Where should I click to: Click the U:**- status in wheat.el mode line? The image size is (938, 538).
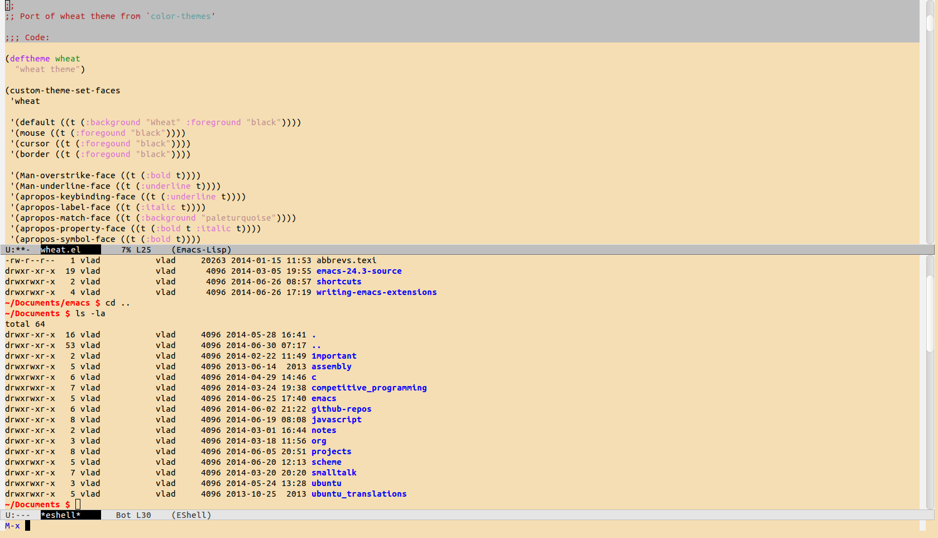[x=18, y=250]
